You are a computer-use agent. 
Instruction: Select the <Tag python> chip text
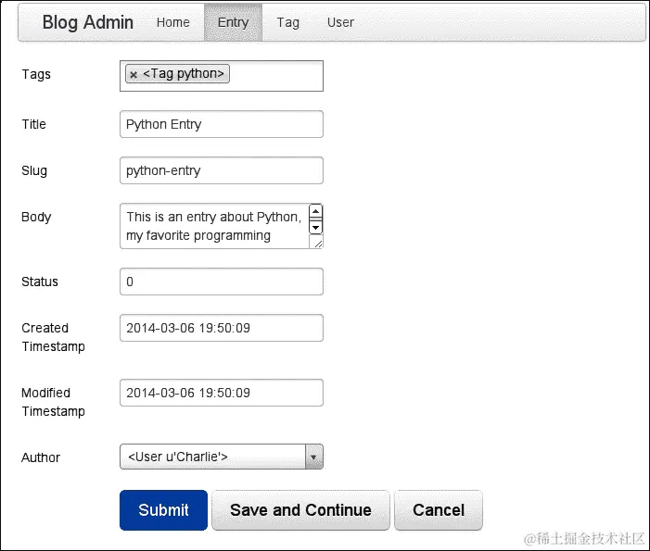(184, 74)
